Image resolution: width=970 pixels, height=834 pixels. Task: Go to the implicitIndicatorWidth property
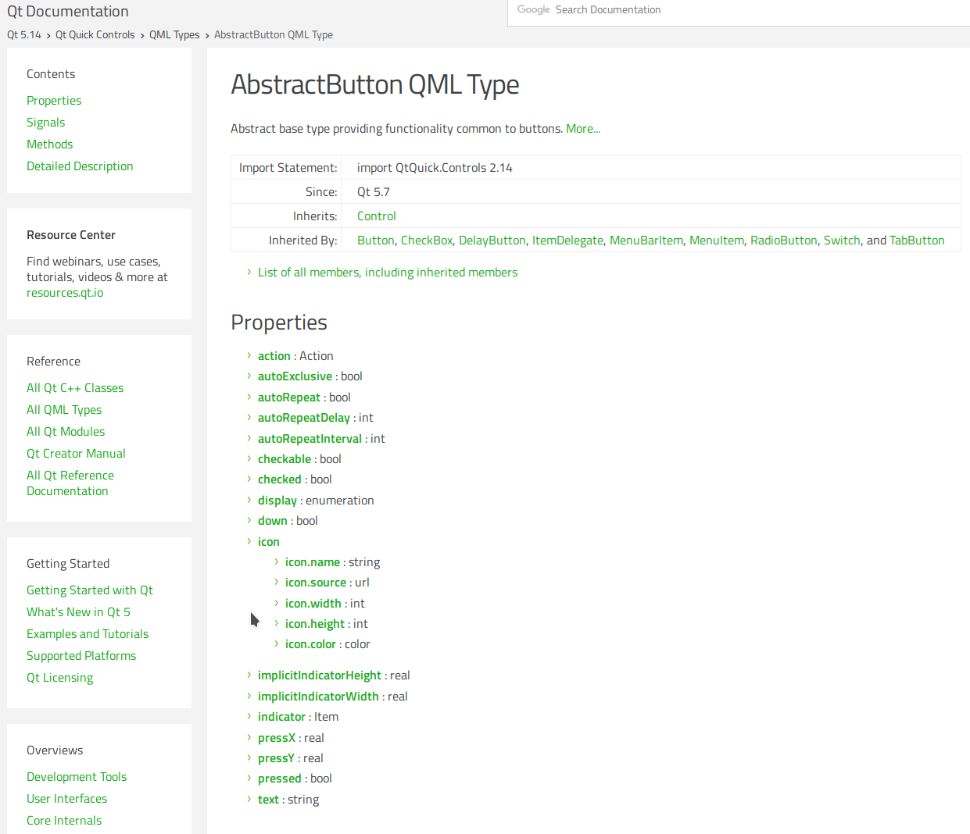coord(318,697)
